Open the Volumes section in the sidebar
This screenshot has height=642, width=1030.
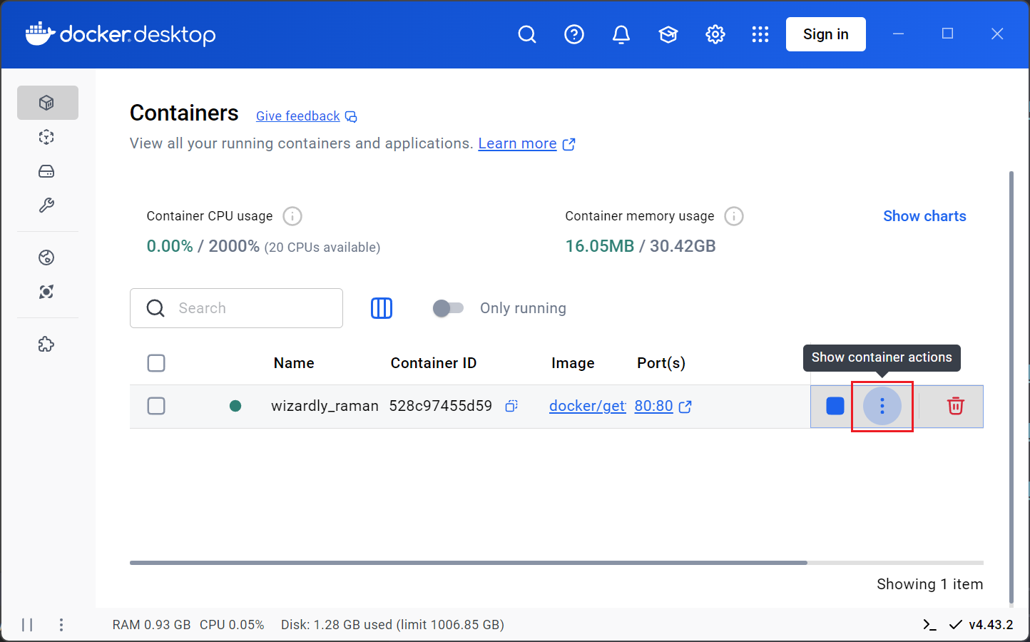coord(46,171)
